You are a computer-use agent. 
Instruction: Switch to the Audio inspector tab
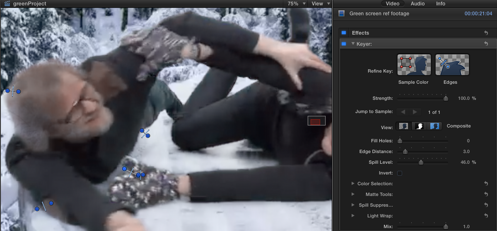(x=417, y=3)
